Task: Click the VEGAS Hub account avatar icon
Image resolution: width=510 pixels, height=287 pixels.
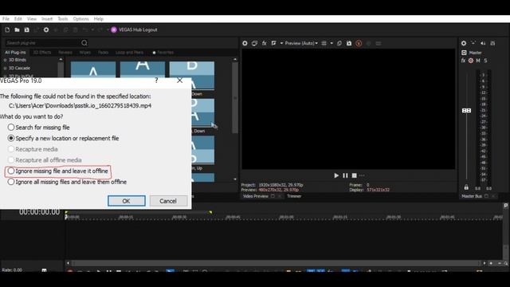Action: click(x=113, y=29)
